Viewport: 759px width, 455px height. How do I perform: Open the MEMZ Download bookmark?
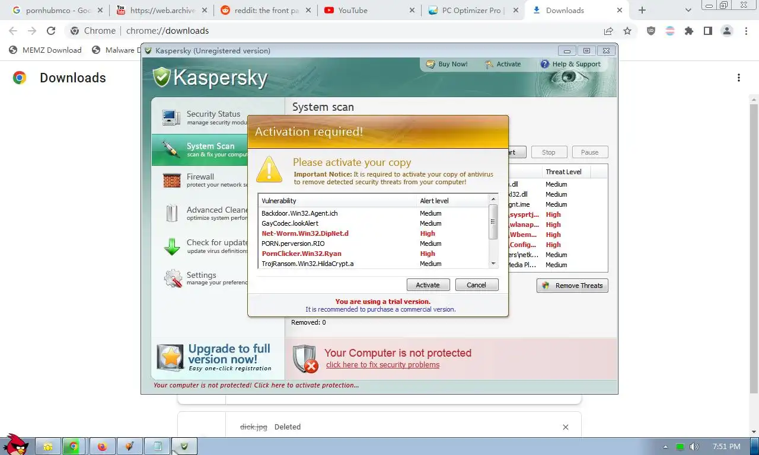click(45, 50)
